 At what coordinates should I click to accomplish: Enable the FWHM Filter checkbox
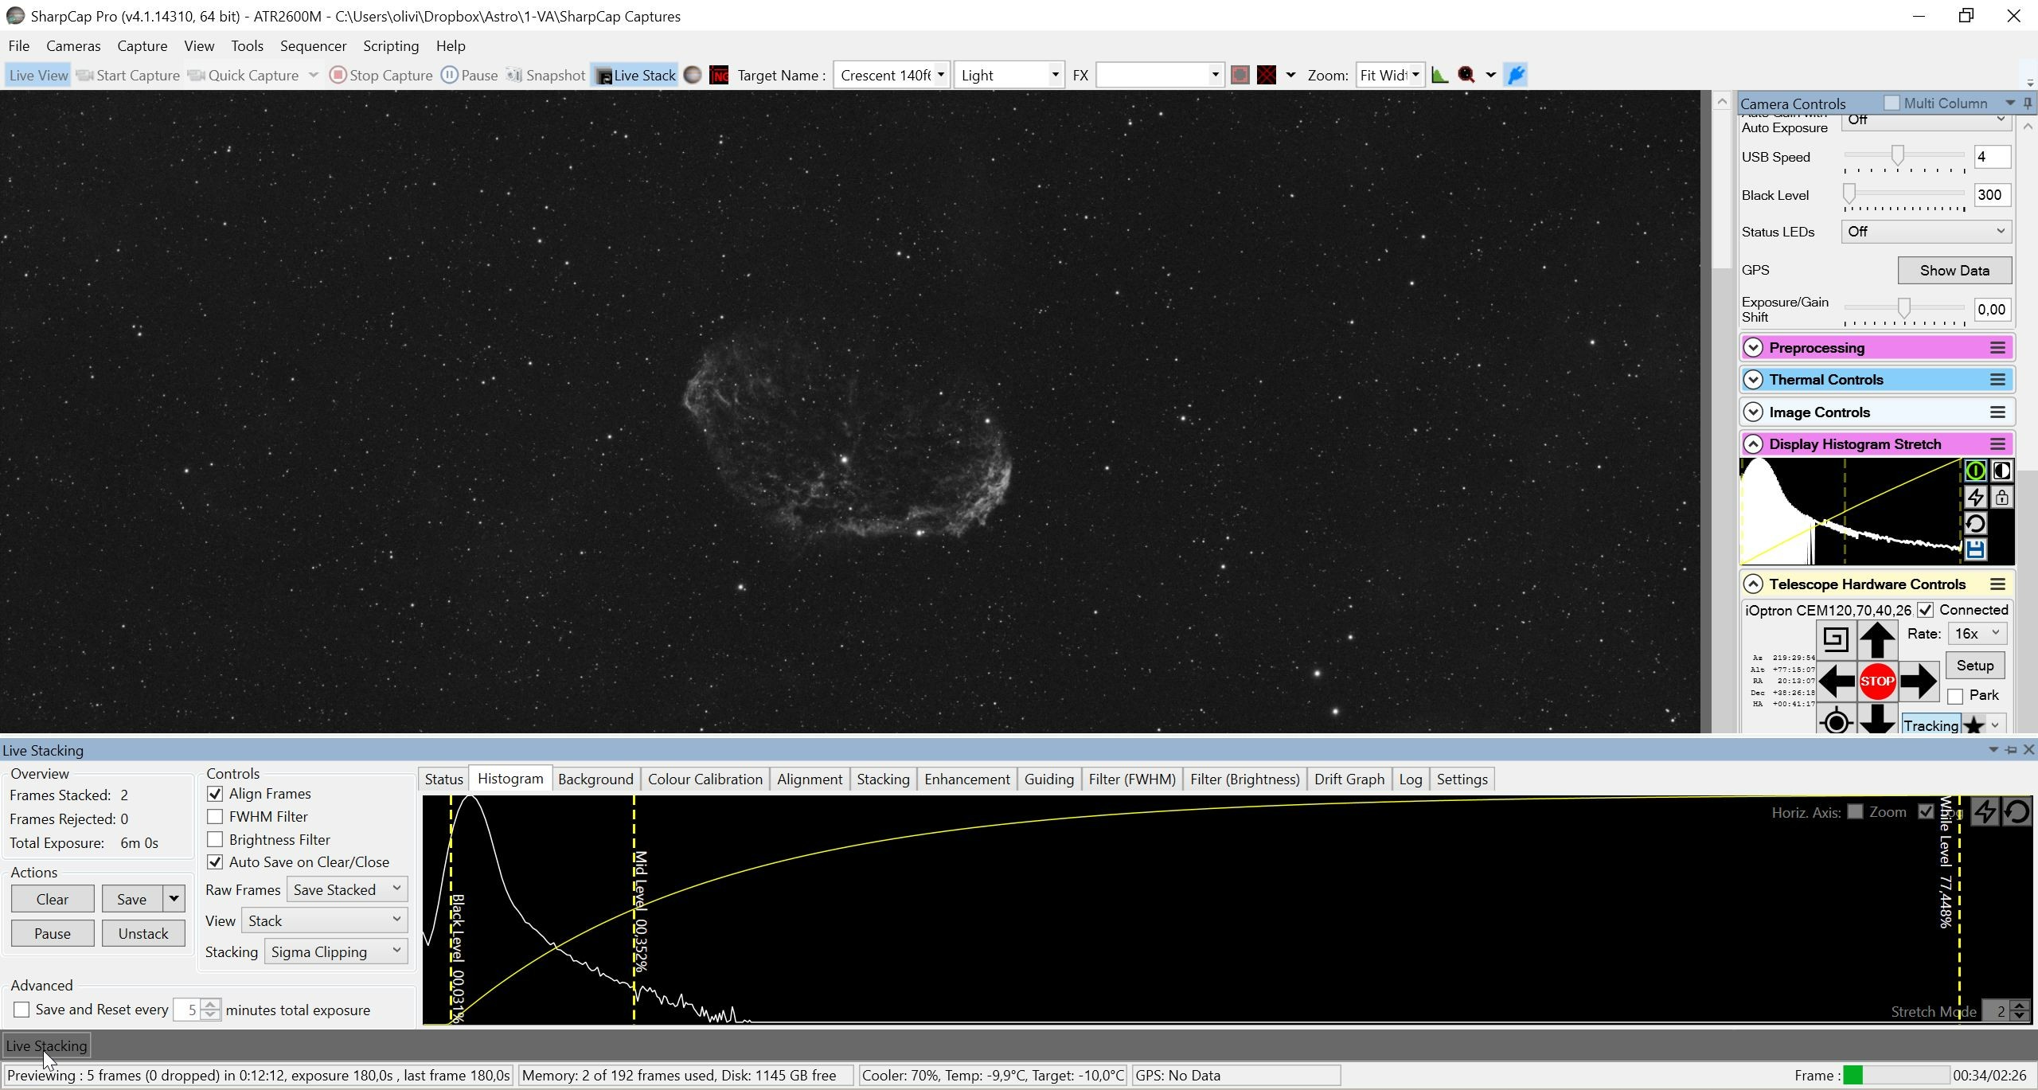(215, 816)
